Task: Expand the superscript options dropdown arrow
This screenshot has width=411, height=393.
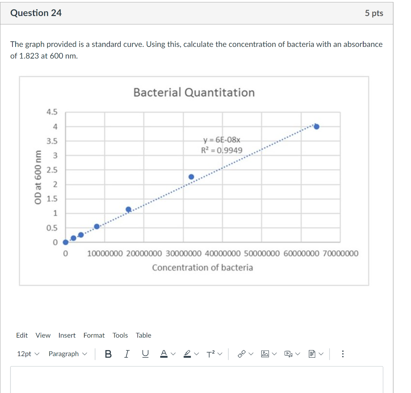Action: 220,353
